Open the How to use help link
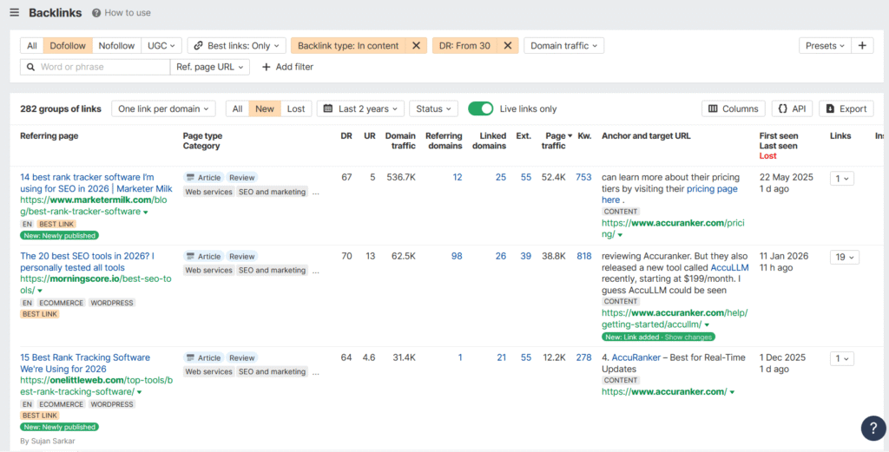This screenshot has height=452, width=889. pyautogui.click(x=122, y=12)
